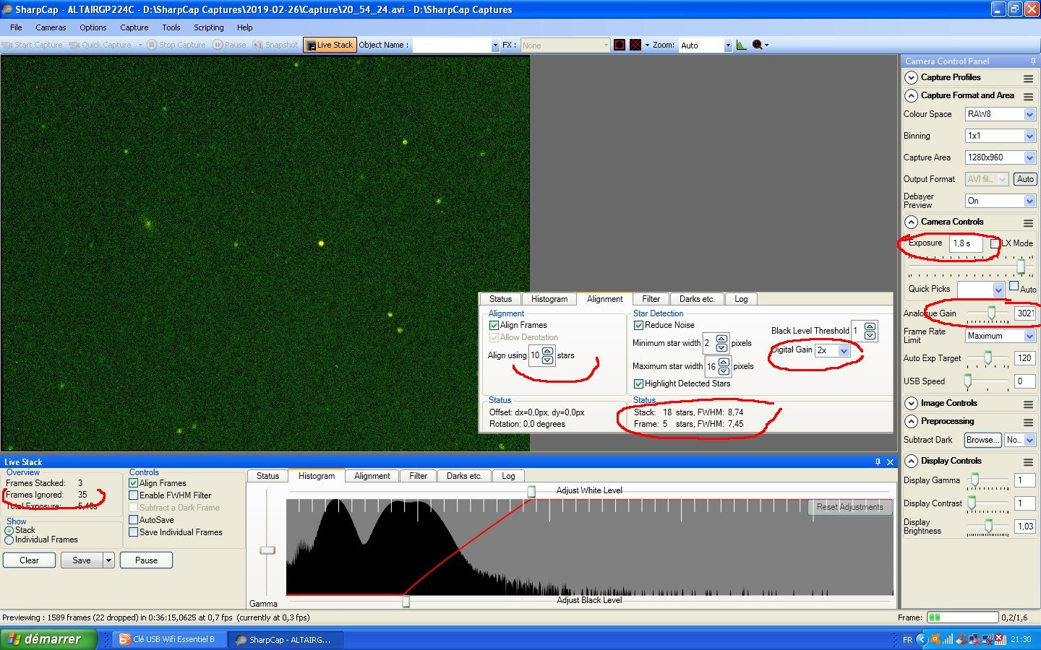Viewport: 1041px width, 650px height.
Task: Open the image histogram toolbar icon
Action: [x=741, y=45]
